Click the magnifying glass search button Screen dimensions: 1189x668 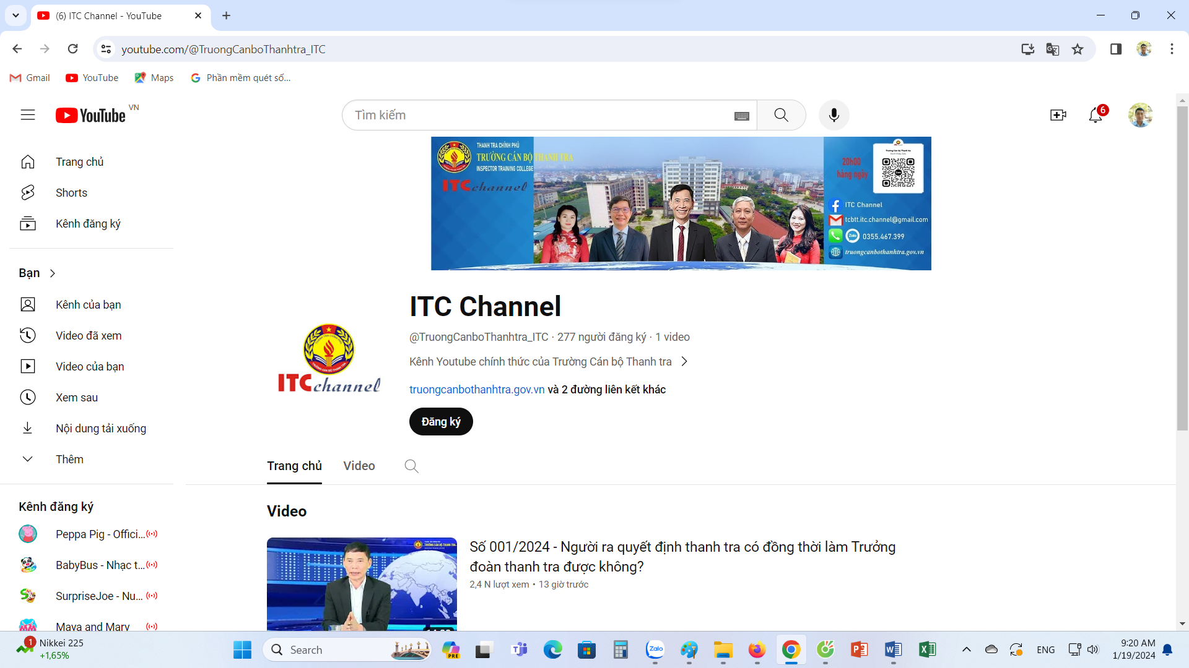(781, 115)
